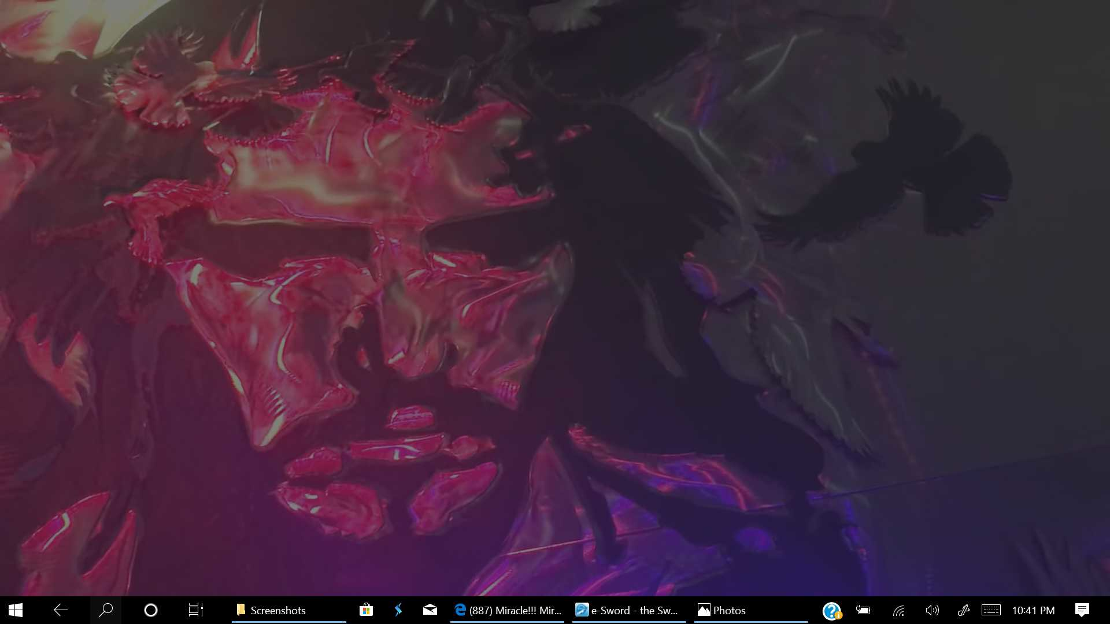Open the Microsoft Store taskbar icon
This screenshot has height=624, width=1110.
point(366,610)
